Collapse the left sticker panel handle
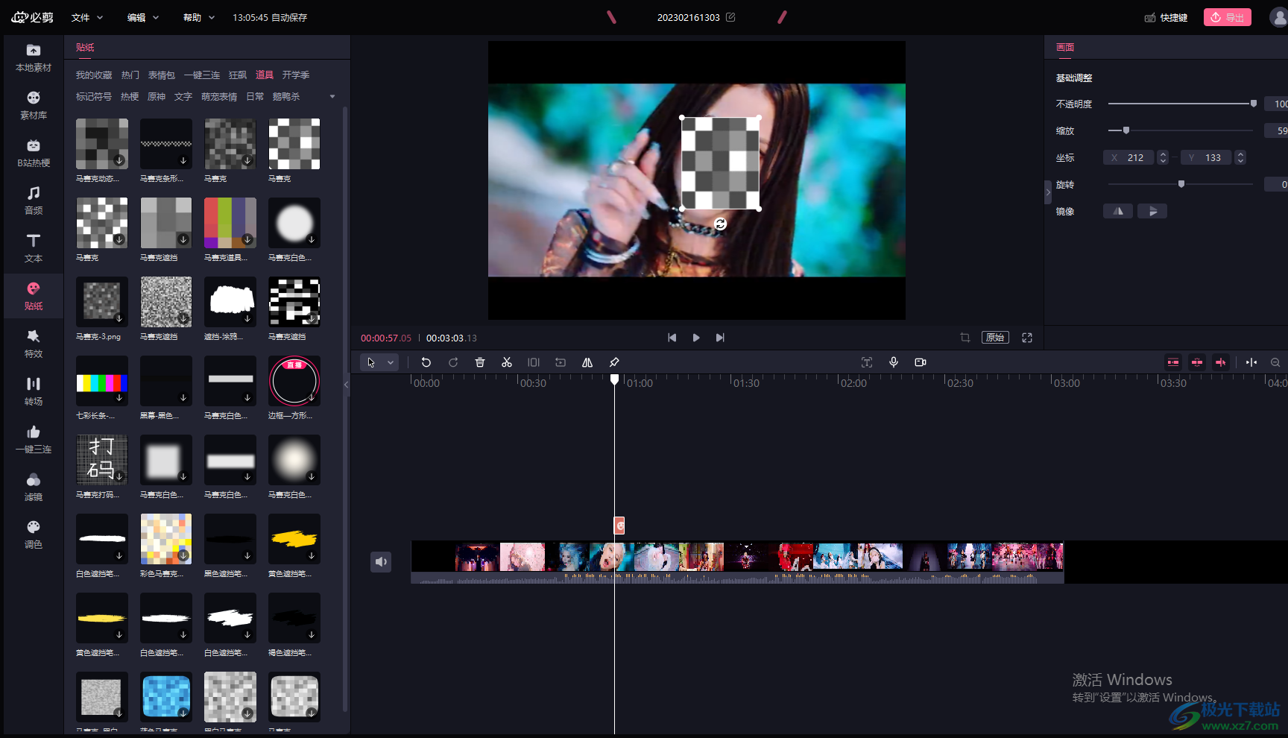Viewport: 1288px width, 738px height. pos(346,385)
